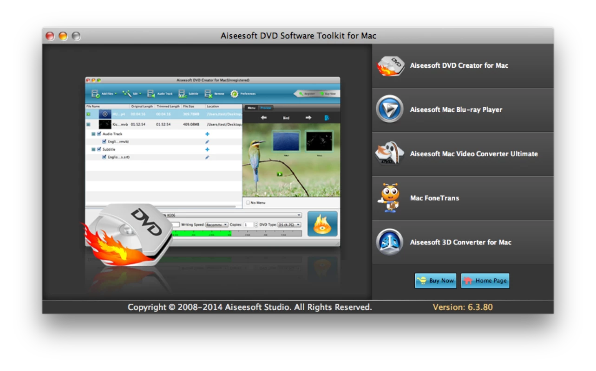This screenshot has height=371, width=596.
Task: Click Add Files icon in DVD Creator preview
Action: click(95, 94)
